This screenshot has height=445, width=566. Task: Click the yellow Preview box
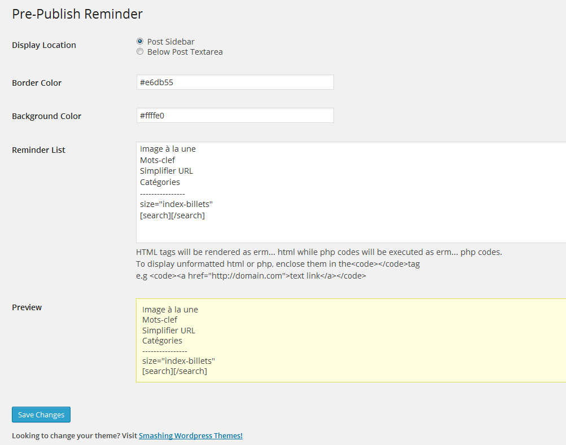click(351, 340)
